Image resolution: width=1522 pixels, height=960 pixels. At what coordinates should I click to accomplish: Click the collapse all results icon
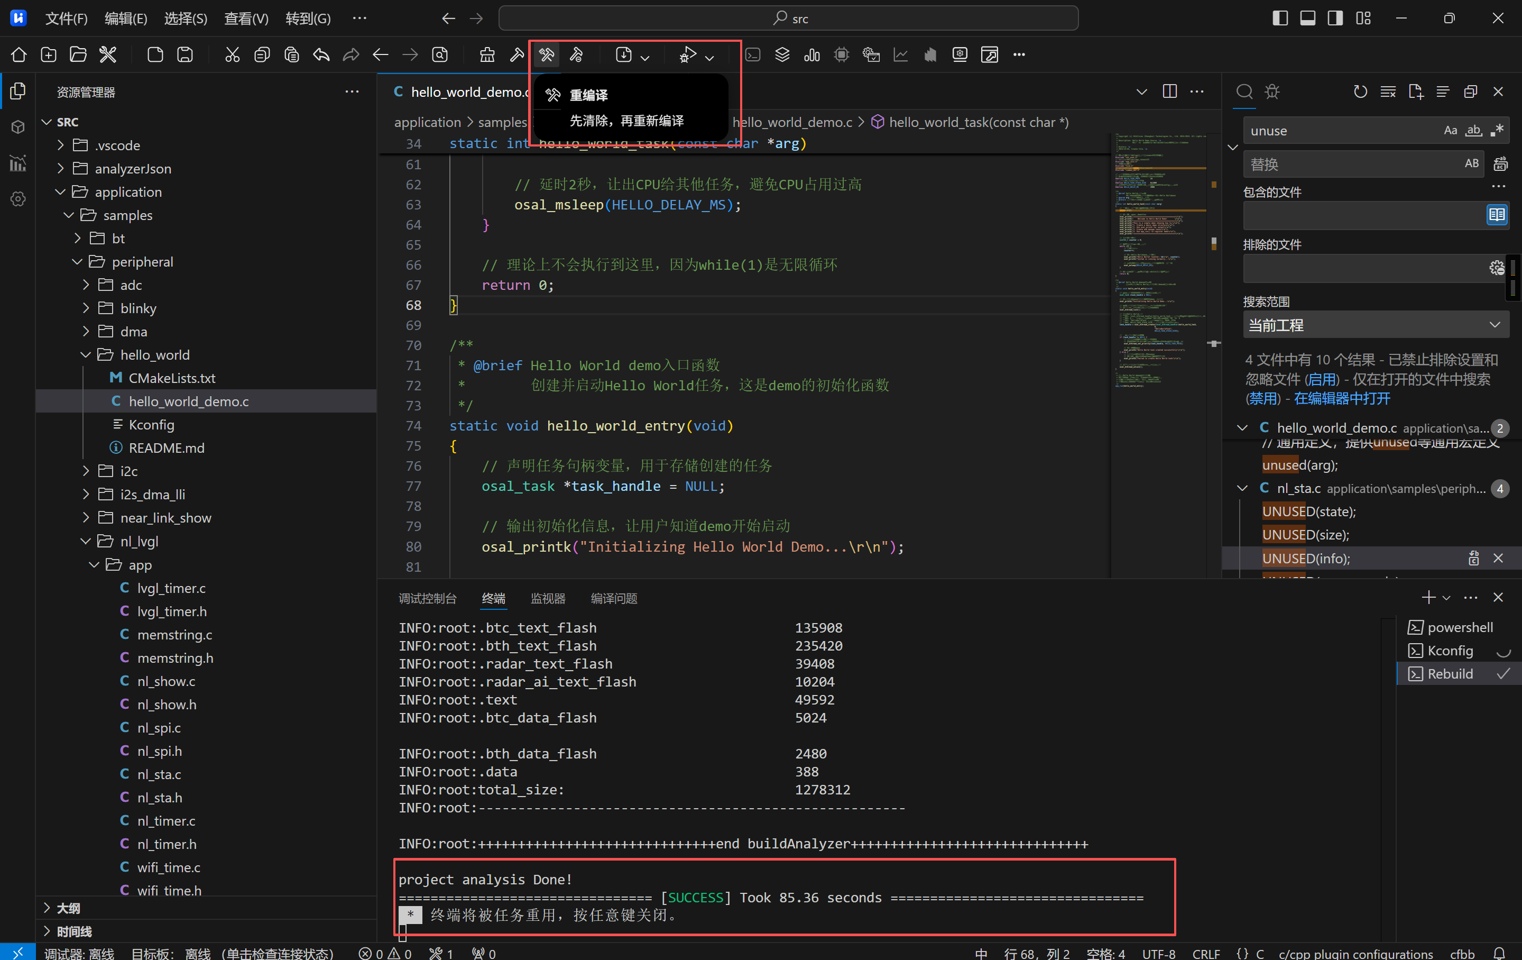(x=1471, y=92)
